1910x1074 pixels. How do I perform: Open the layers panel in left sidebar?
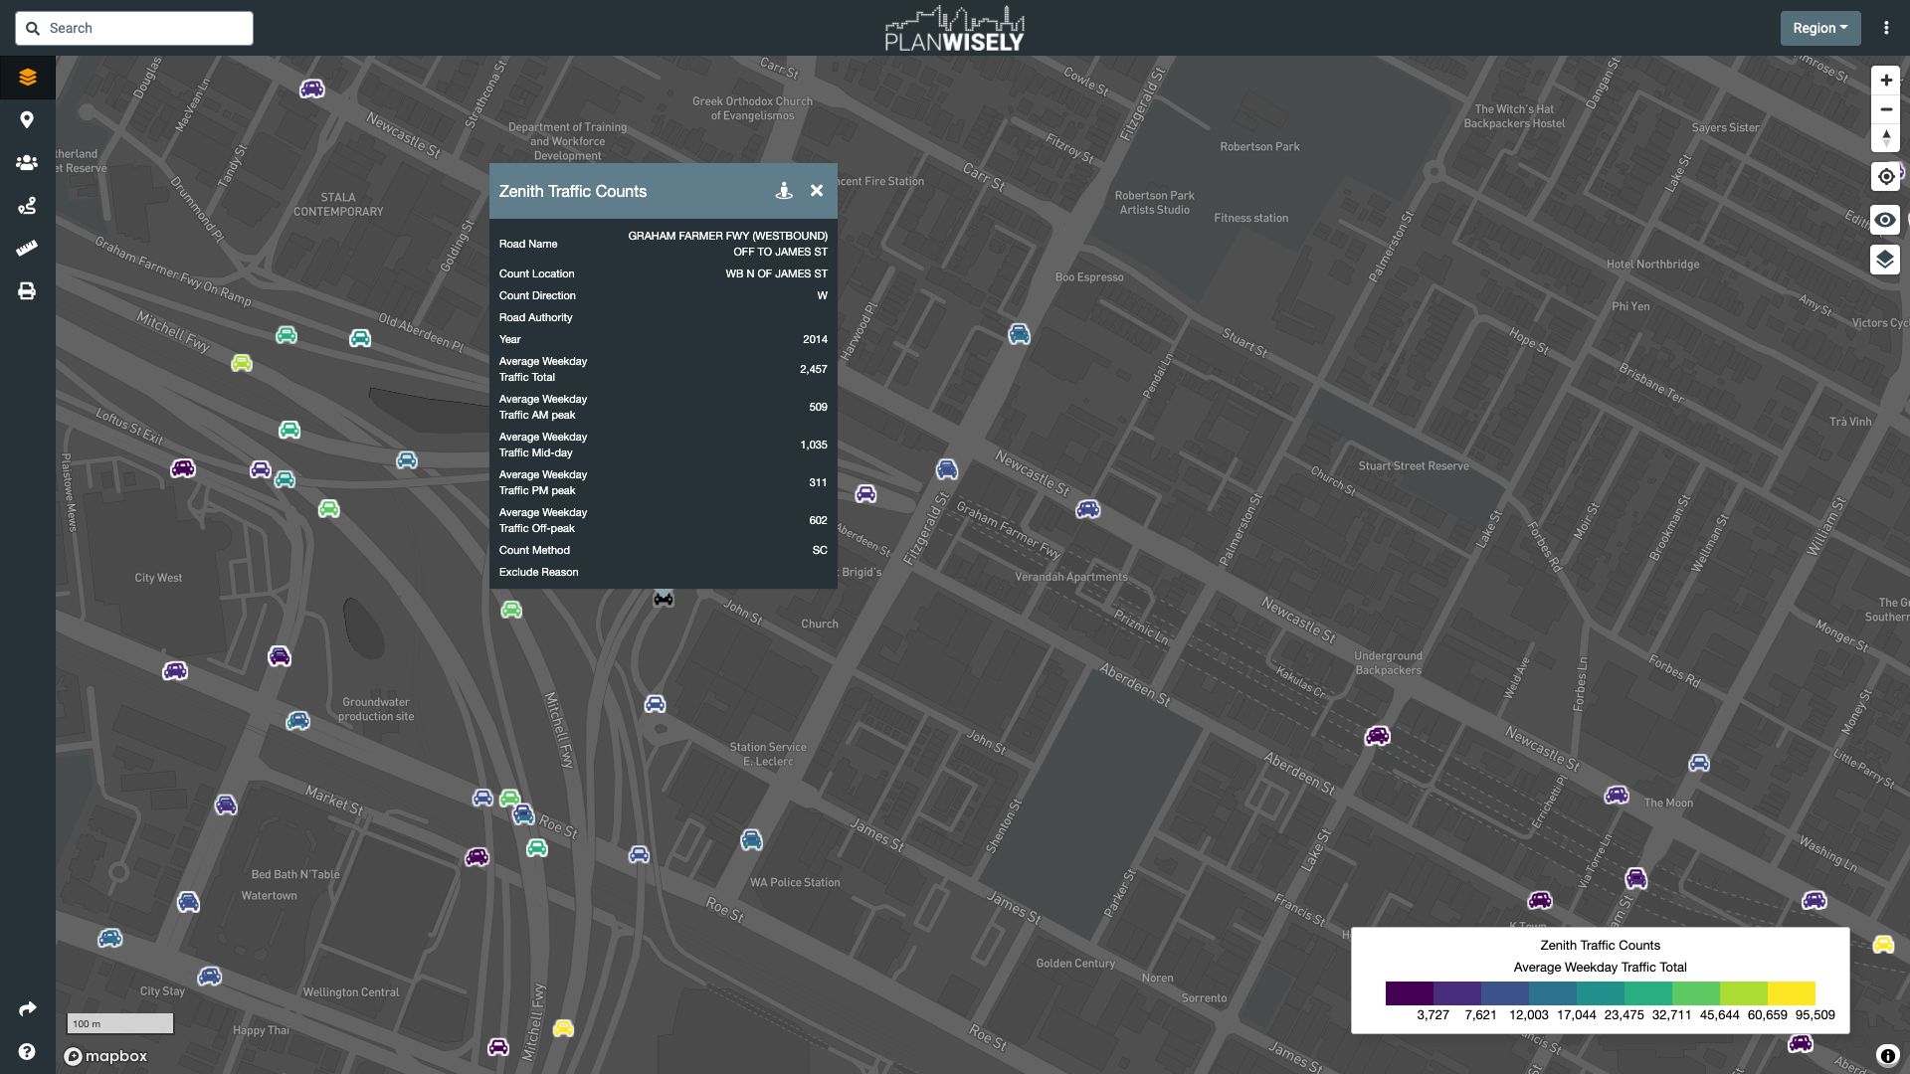[27, 78]
